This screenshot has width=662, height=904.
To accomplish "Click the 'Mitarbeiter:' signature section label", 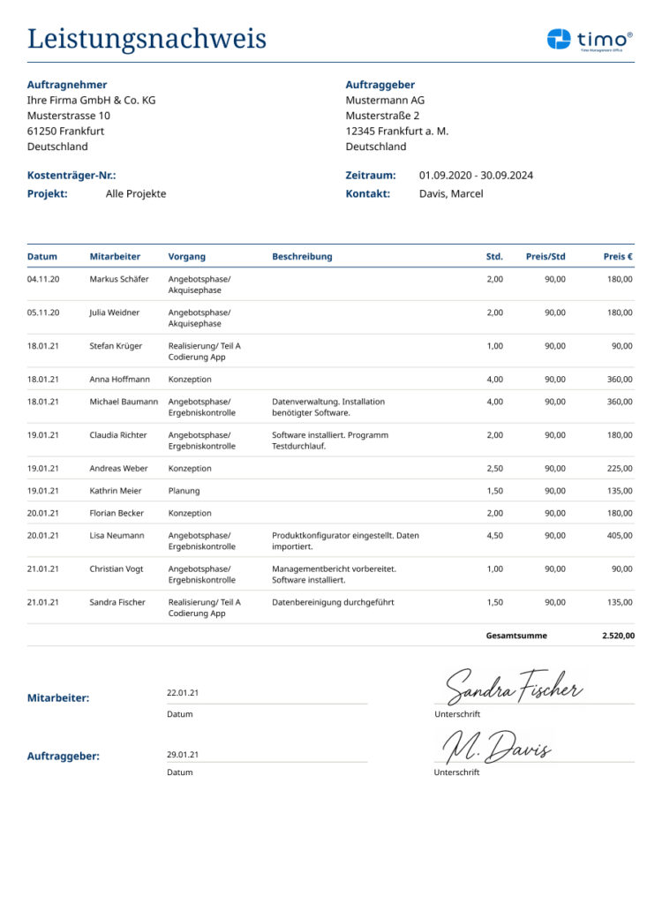I will tap(58, 698).
